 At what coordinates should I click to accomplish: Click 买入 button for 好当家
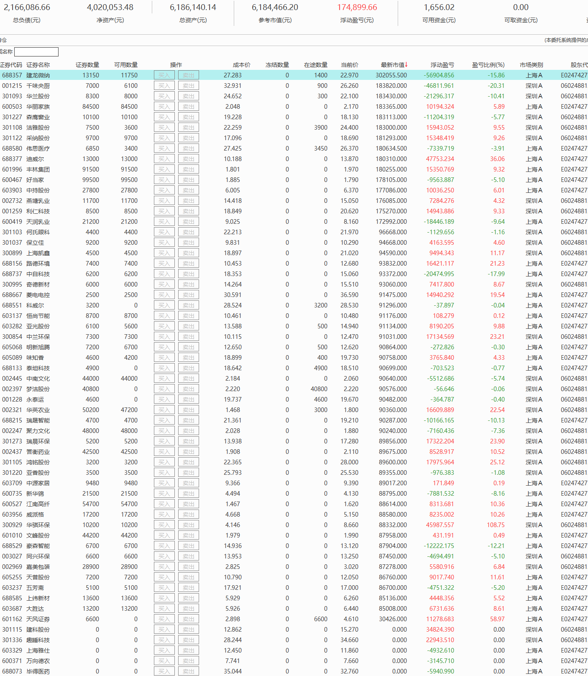click(x=164, y=180)
